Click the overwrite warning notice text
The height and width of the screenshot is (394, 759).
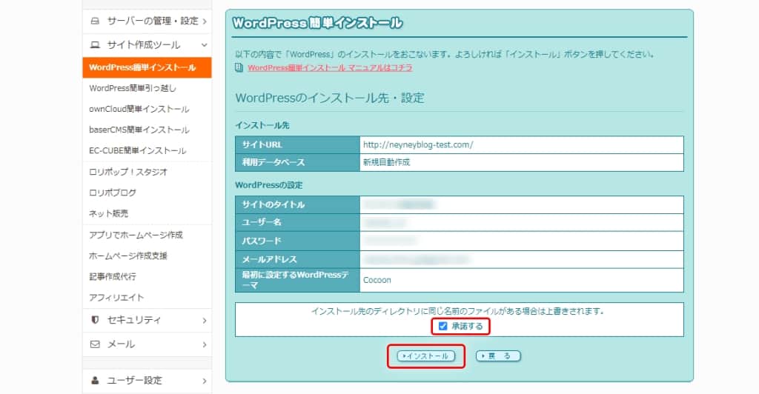(458, 311)
